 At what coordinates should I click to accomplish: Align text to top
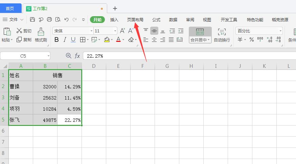(x=146, y=31)
